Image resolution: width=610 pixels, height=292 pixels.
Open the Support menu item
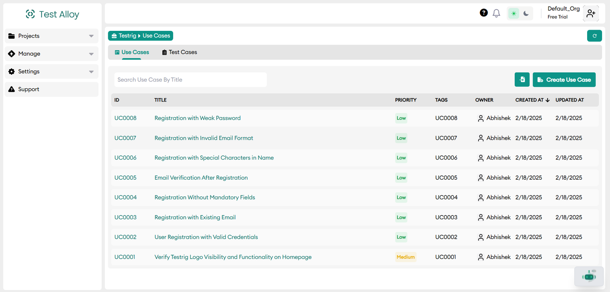[51, 89]
